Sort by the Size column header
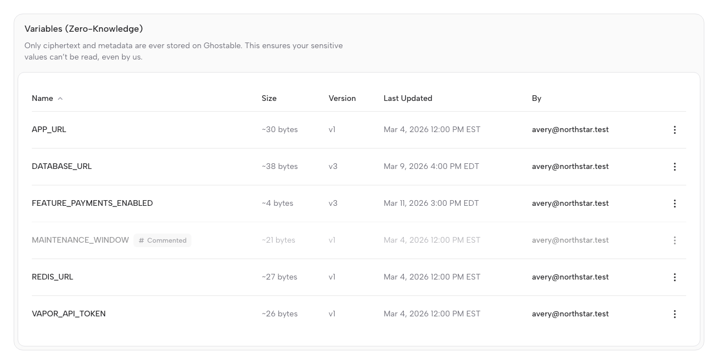This screenshot has height=364, width=718. pyautogui.click(x=268, y=98)
